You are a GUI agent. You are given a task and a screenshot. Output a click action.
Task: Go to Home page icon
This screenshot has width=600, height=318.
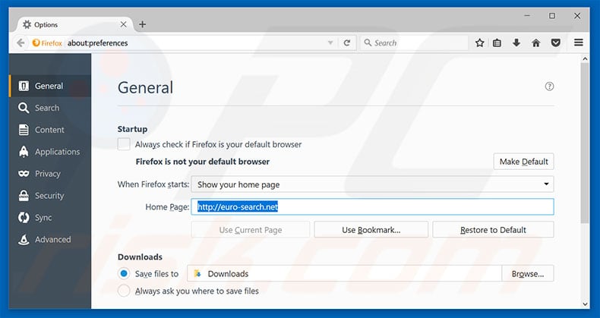pyautogui.click(x=535, y=43)
